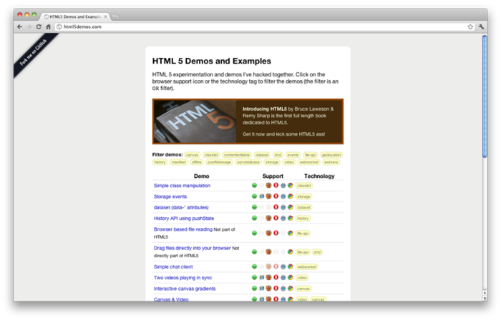501x320 pixels.
Task: Click the Opera icon in Simple class manipulation row
Action: 276,185
